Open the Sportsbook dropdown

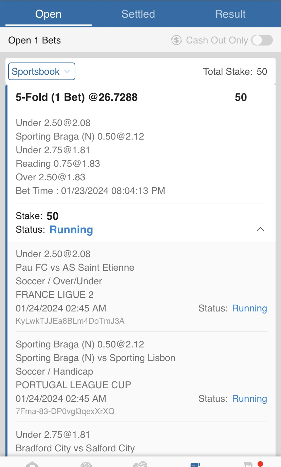tap(42, 72)
